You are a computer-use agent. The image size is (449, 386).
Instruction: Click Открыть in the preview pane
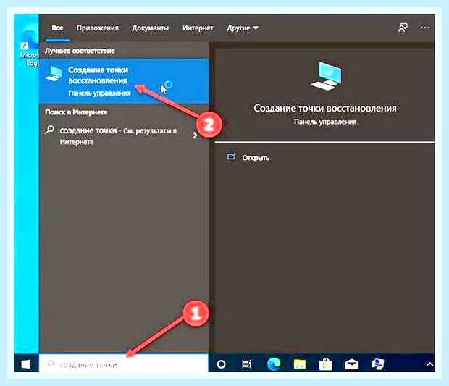256,158
